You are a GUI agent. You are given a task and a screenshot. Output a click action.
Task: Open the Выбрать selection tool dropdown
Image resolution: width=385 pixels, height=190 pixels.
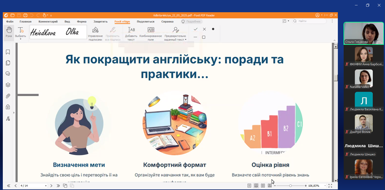pos(20,39)
